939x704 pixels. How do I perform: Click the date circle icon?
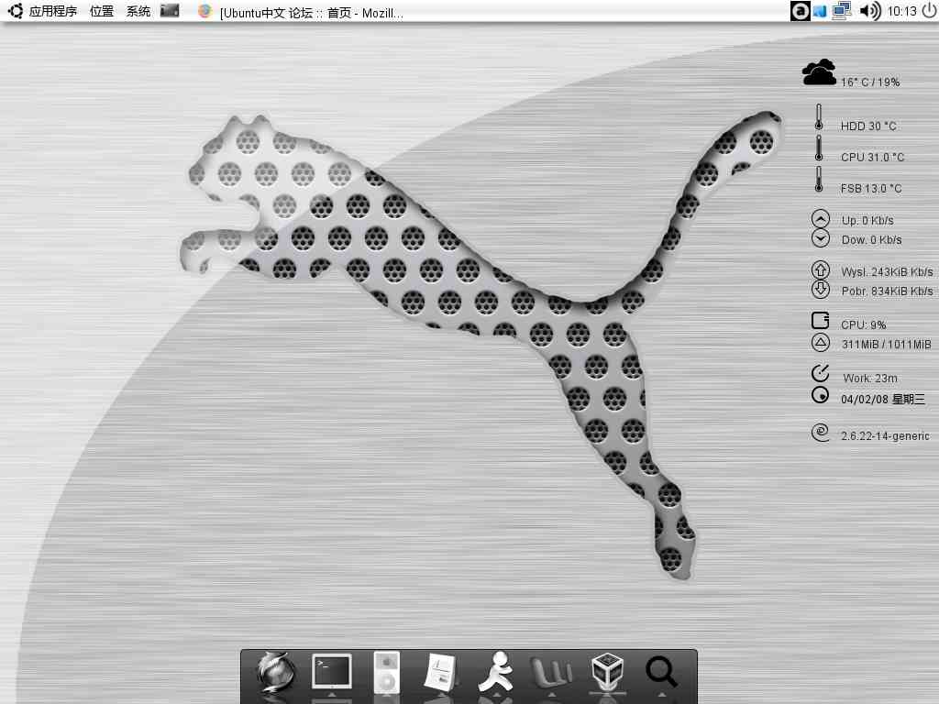(x=821, y=395)
